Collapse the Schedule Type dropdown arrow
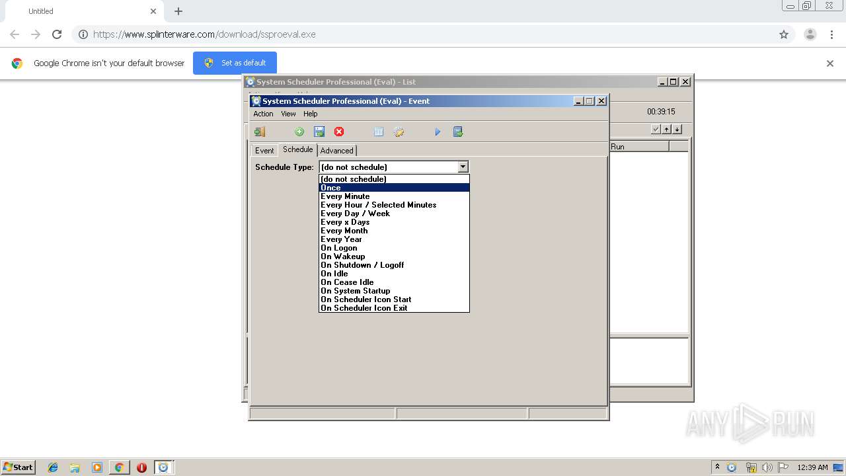Viewport: 846px width, 476px height. pyautogui.click(x=463, y=167)
